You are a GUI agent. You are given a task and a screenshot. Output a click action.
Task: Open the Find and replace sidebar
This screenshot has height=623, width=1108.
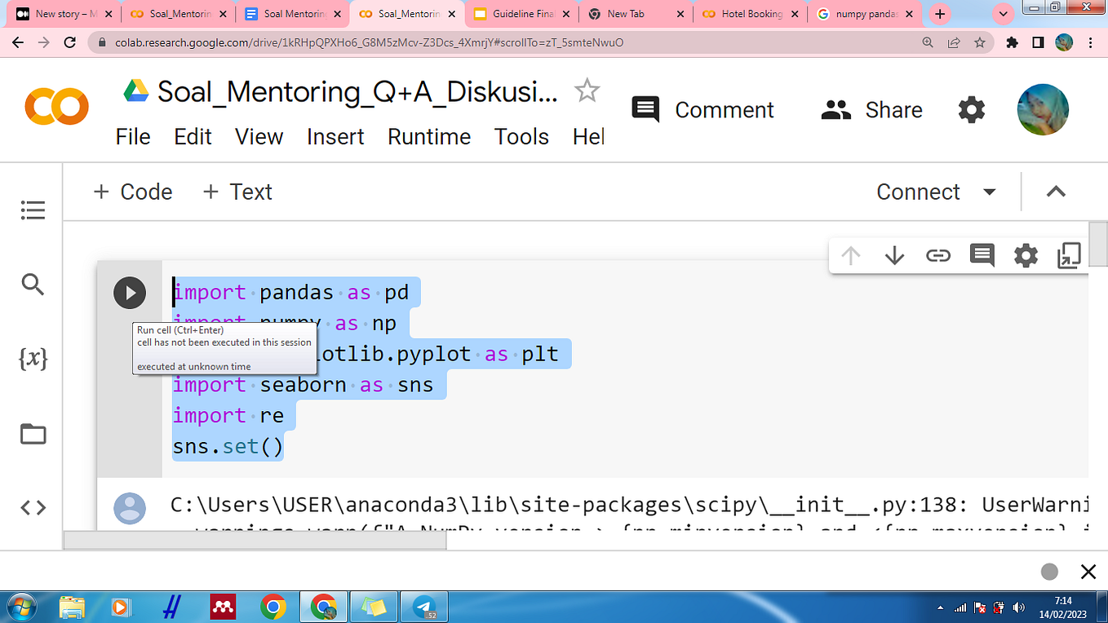click(33, 285)
